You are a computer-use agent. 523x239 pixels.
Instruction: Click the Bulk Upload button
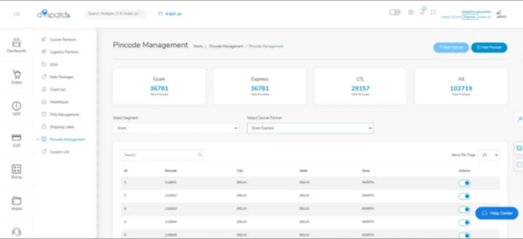[x=451, y=48]
